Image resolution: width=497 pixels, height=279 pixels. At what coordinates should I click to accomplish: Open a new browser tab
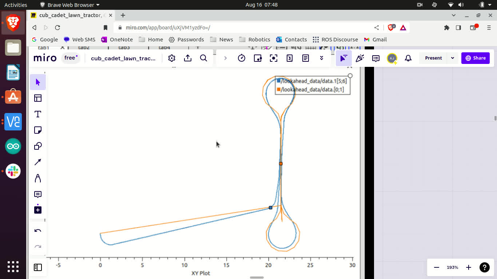coord(123,15)
